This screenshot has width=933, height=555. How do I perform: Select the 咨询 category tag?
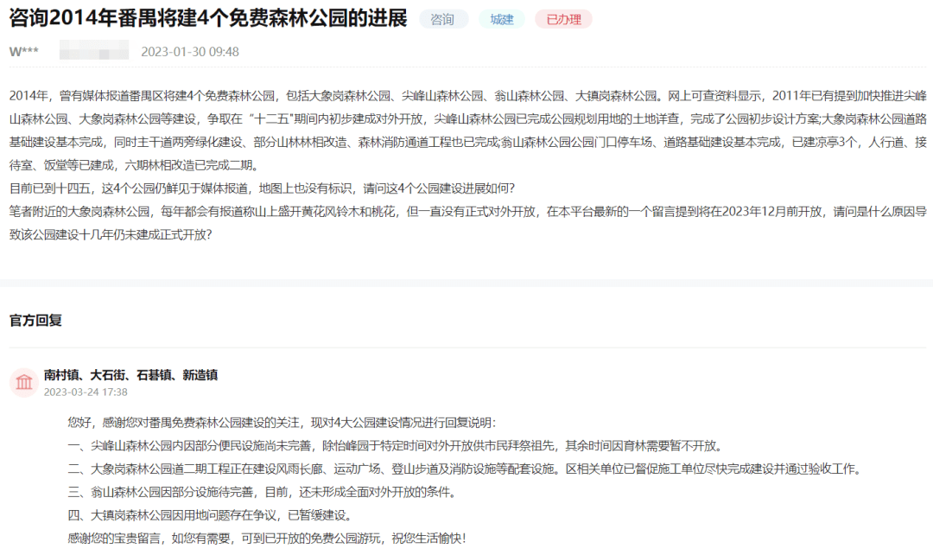coord(442,19)
